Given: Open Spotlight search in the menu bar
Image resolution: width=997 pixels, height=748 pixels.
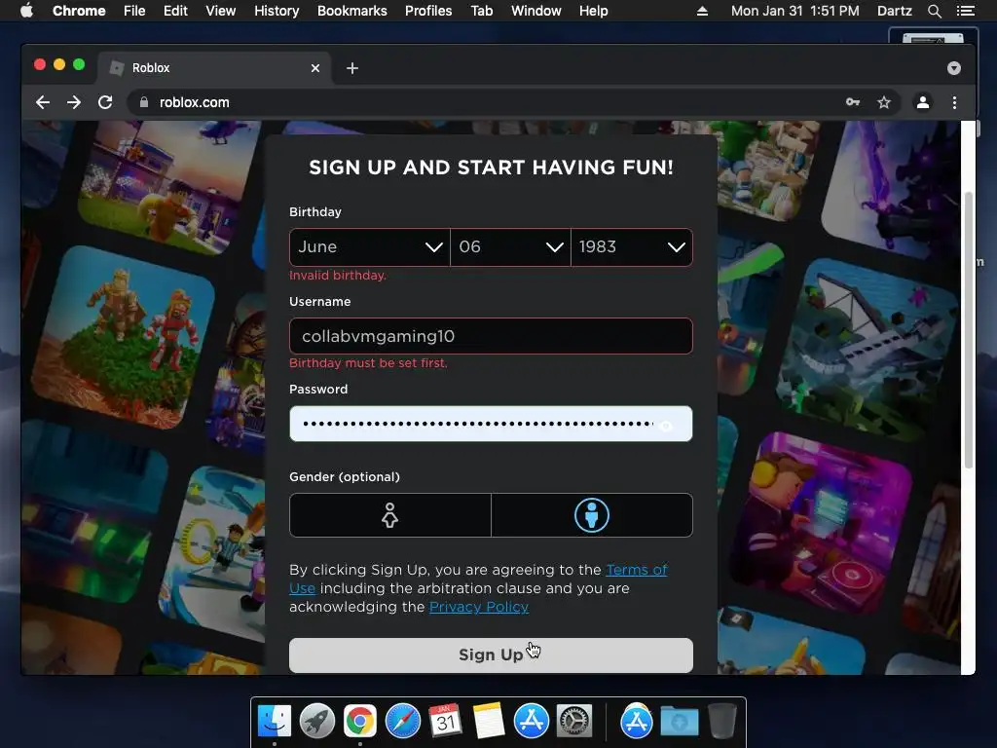Looking at the screenshot, I should click(x=934, y=11).
